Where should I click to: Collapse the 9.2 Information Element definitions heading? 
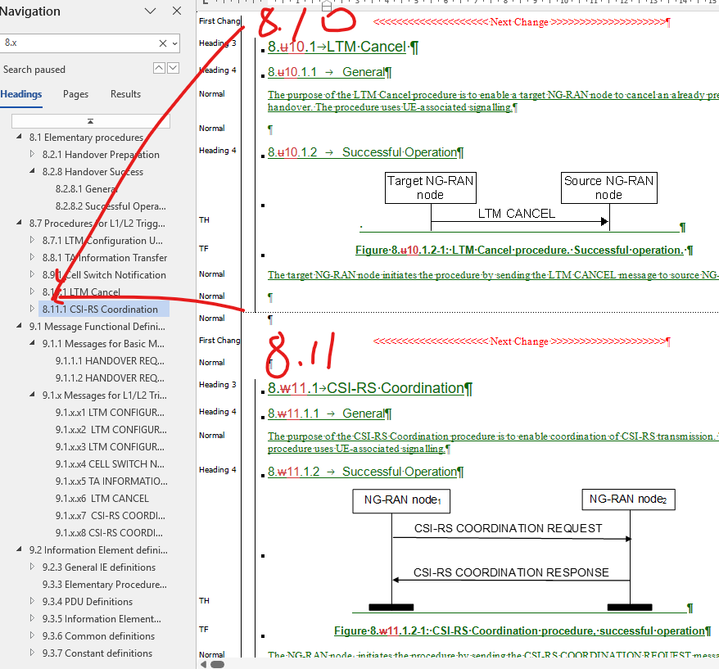tap(20, 550)
